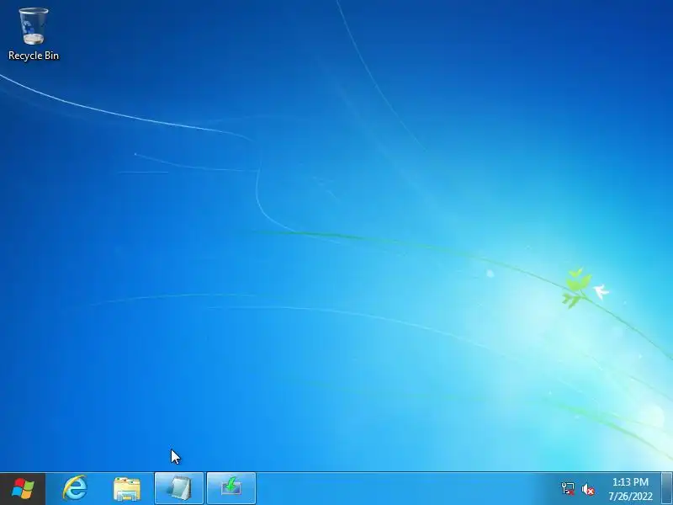Open the green arrow installer taskbar item
The height and width of the screenshot is (505, 673).
[231, 488]
